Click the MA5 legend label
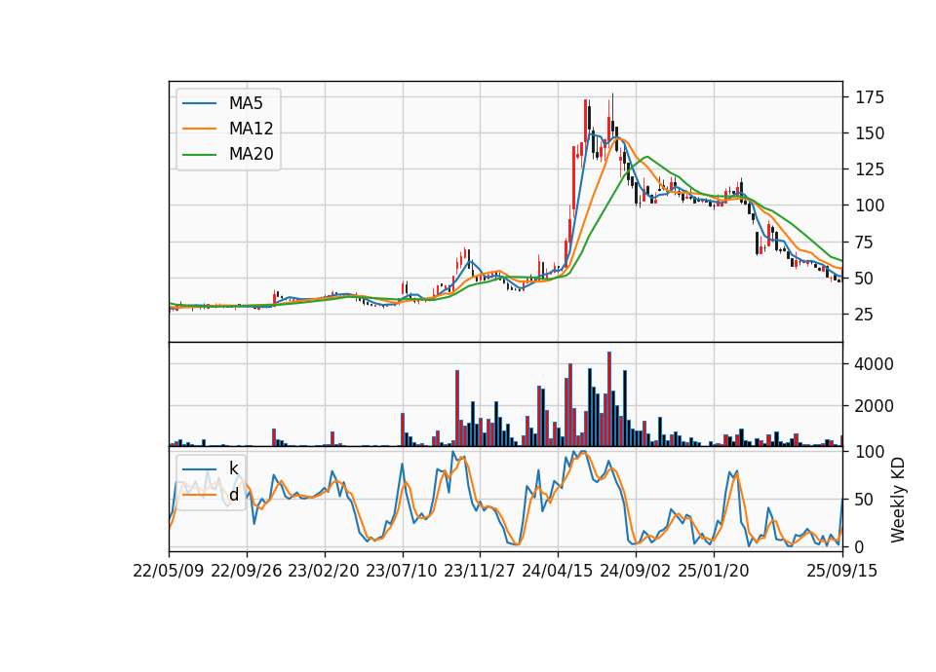The height and width of the screenshot is (672, 936). tap(246, 103)
